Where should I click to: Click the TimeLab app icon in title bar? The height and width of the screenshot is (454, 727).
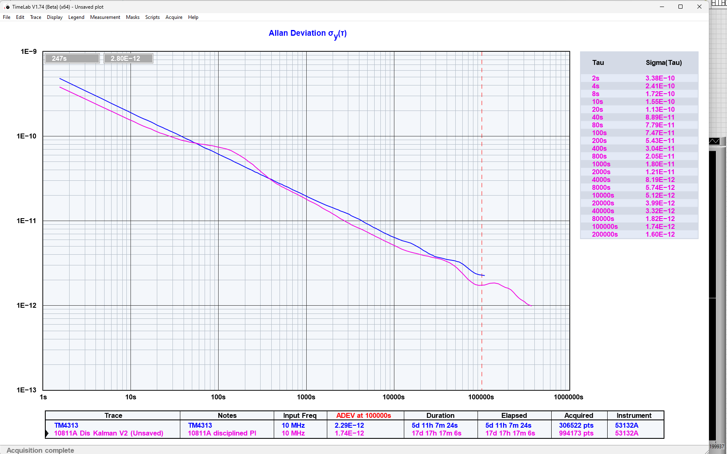7,7
